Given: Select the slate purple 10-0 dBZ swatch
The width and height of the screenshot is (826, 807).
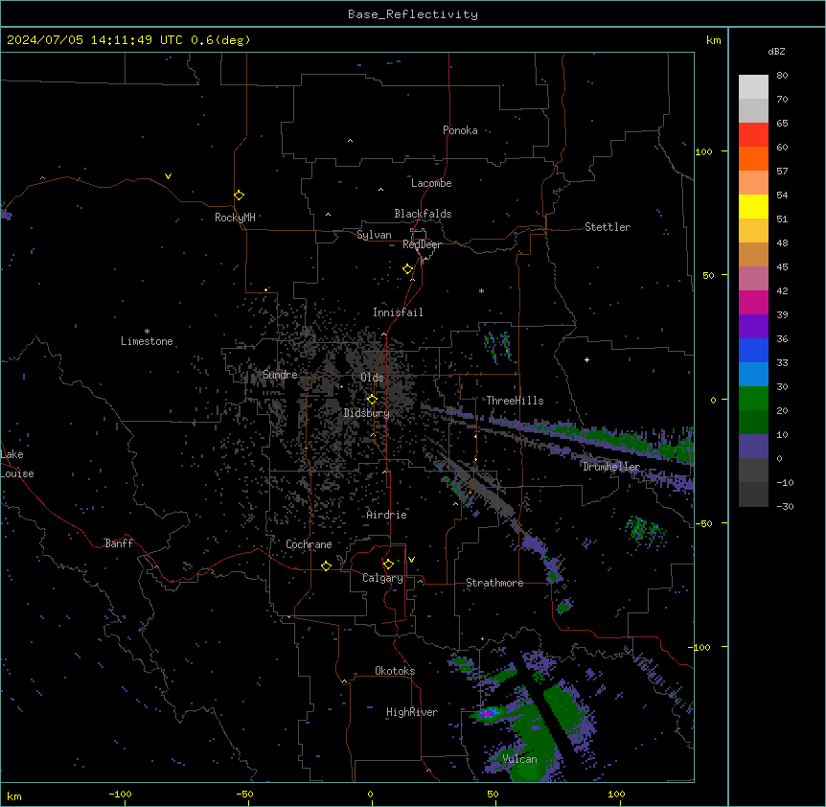Looking at the screenshot, I should [x=753, y=447].
